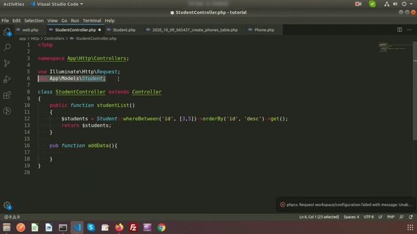This screenshot has height=234, width=417.
Task: Change file encoding UTF-8
Action: click(x=369, y=217)
